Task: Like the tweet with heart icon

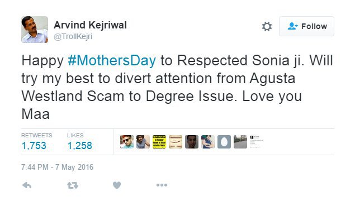Action: pyautogui.click(x=117, y=185)
